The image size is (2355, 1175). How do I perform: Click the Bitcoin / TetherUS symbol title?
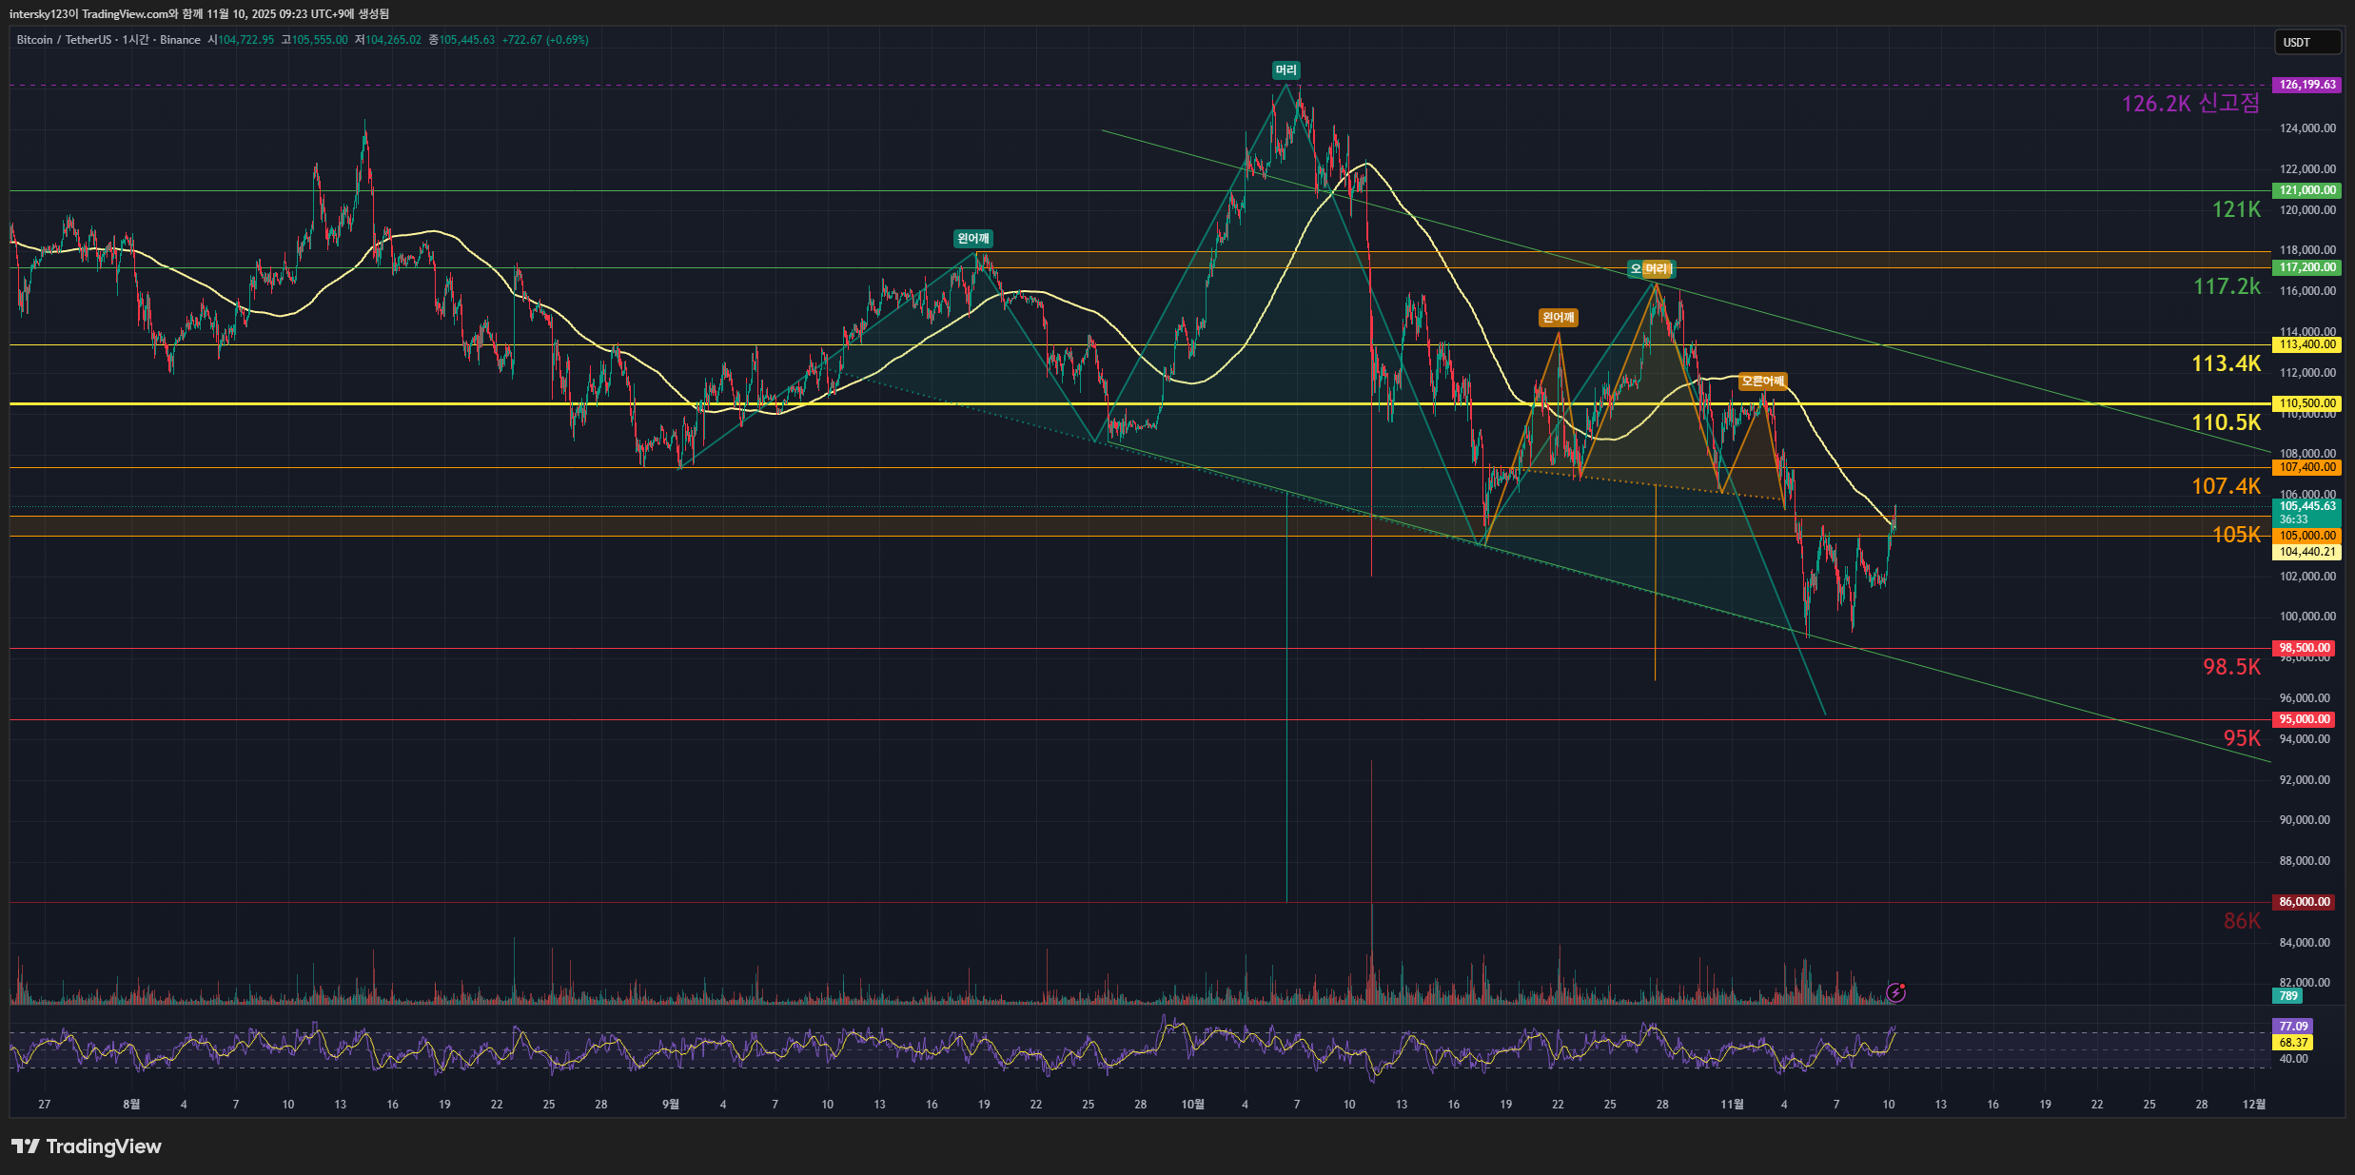(x=64, y=40)
